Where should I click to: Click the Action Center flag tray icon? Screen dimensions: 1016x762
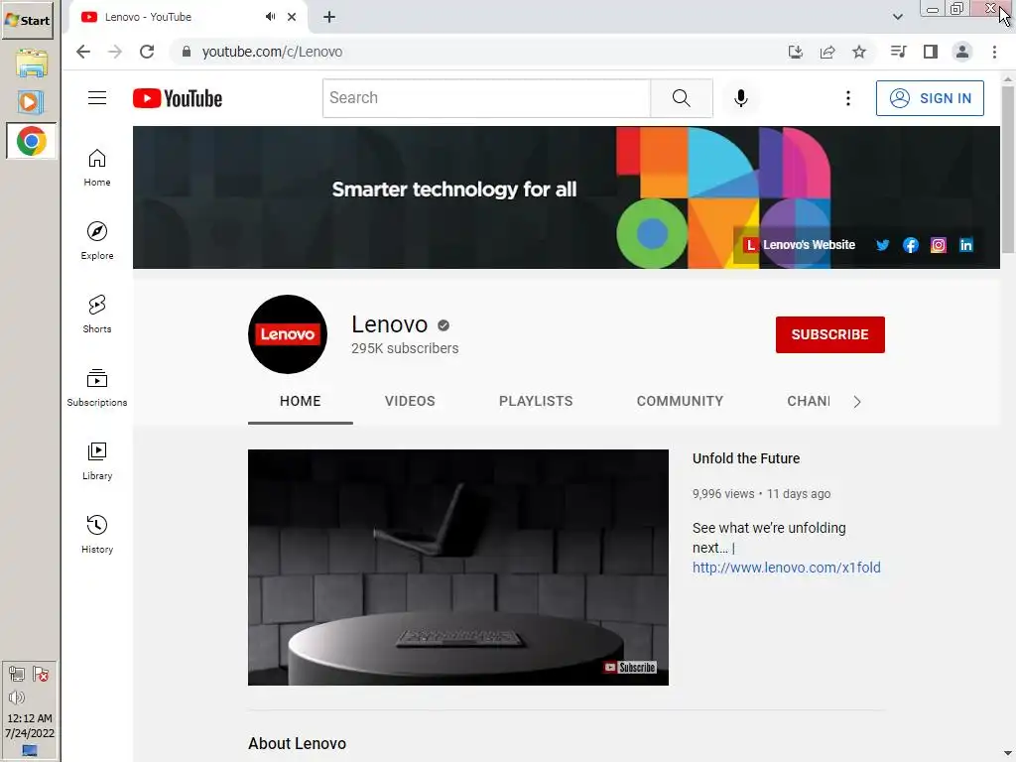pyautogui.click(x=41, y=675)
